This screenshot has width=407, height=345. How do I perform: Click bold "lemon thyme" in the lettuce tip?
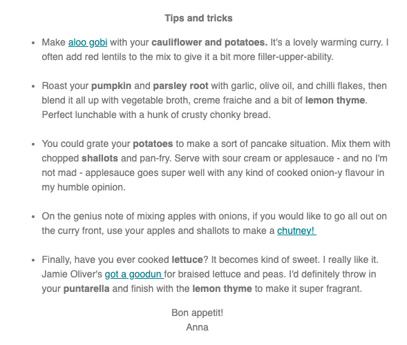[223, 288]
